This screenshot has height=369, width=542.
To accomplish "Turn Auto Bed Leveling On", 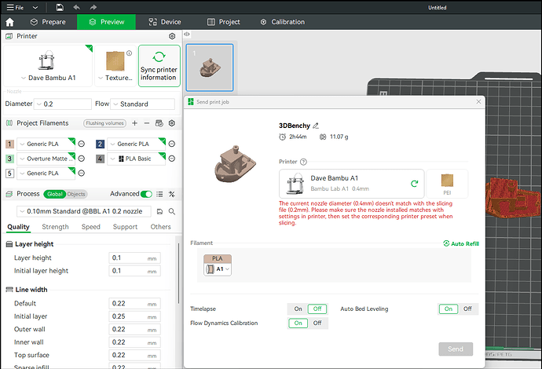I will pos(449,309).
